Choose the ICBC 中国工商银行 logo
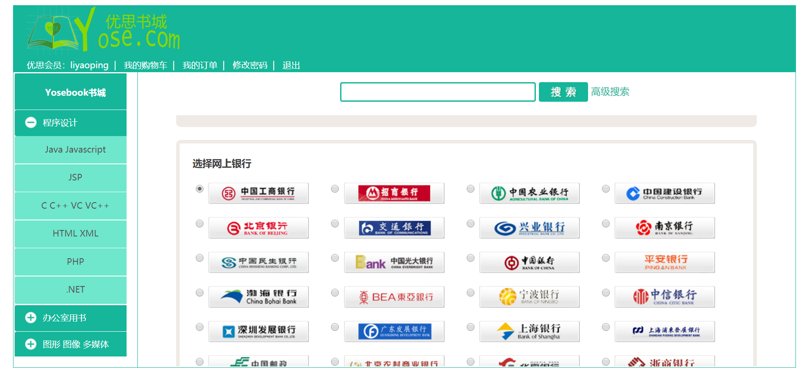The width and height of the screenshot is (809, 373). click(x=258, y=193)
